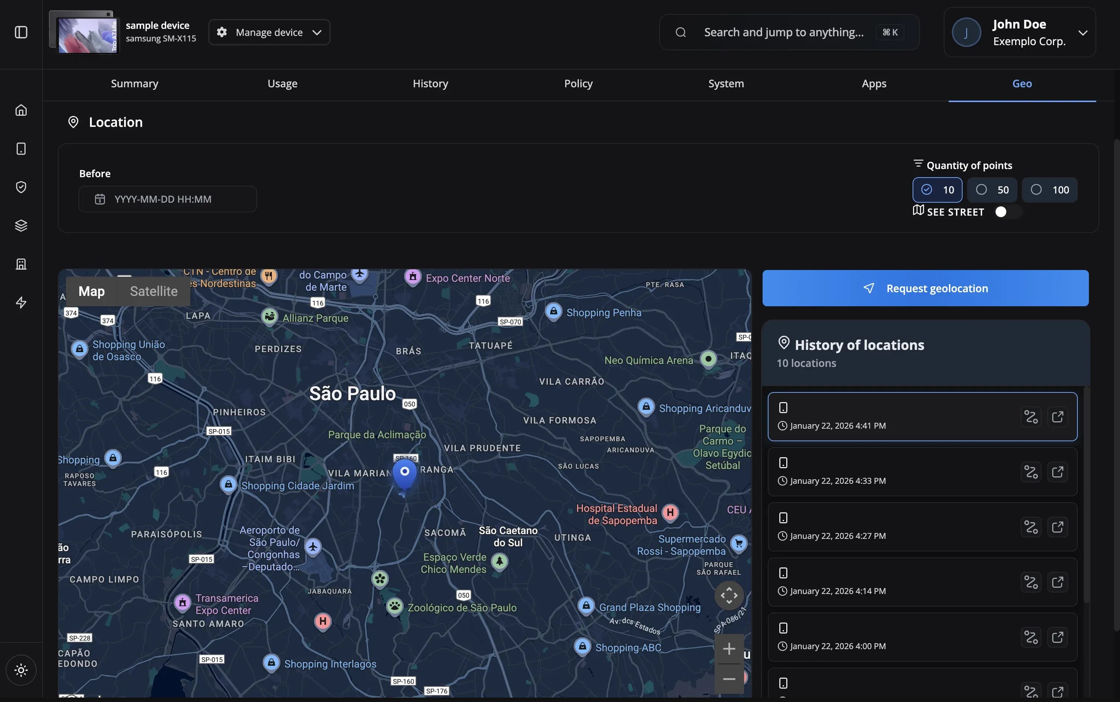
Task: Select the Policies layers icon in sidebar
Action: click(x=21, y=226)
